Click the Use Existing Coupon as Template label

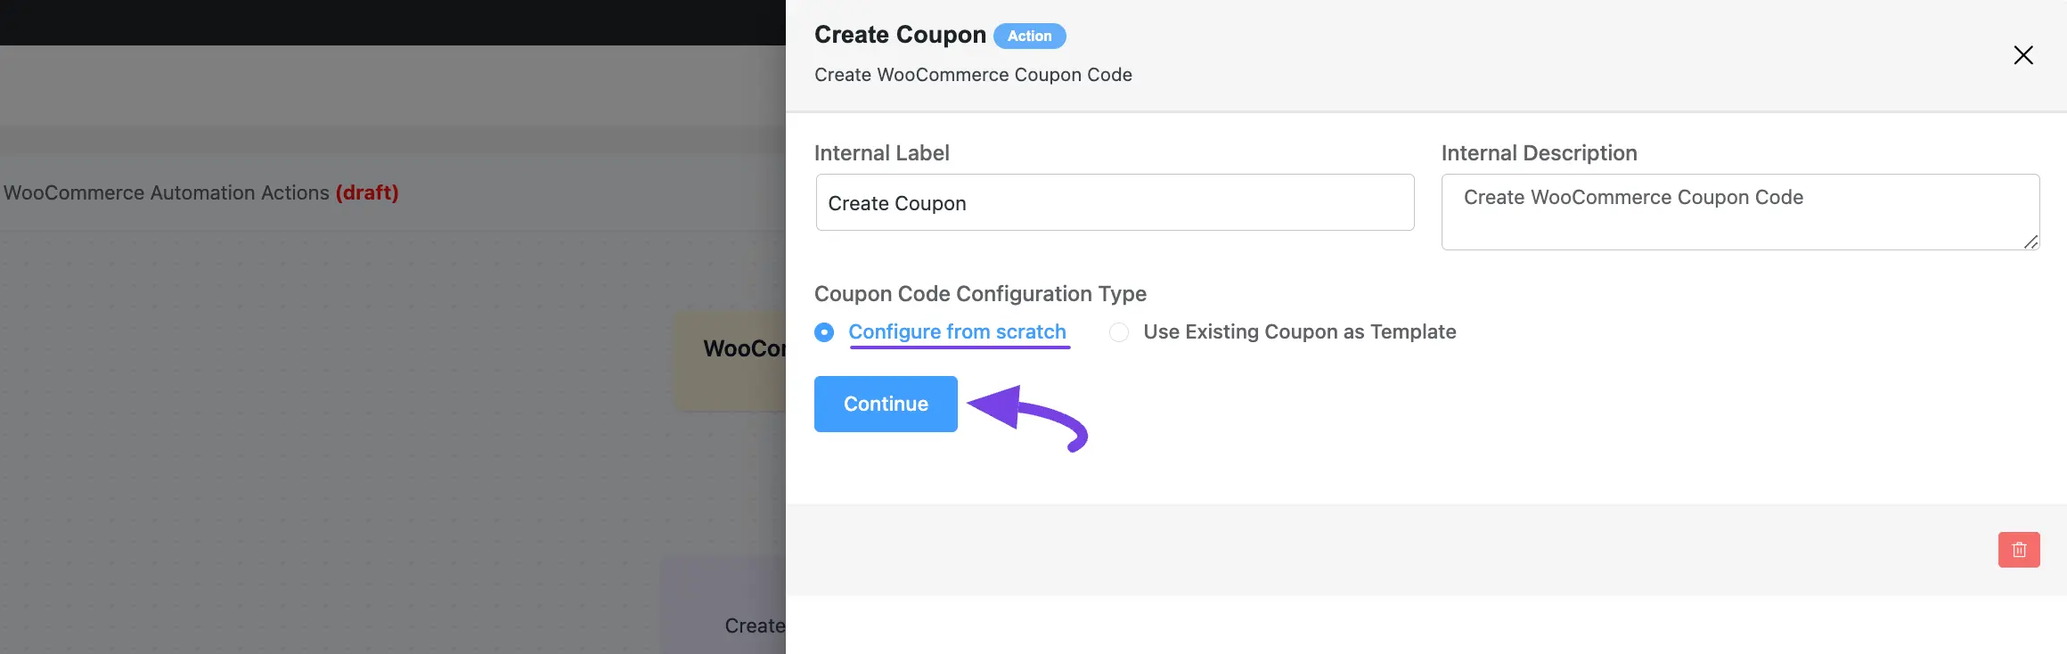click(x=1299, y=331)
